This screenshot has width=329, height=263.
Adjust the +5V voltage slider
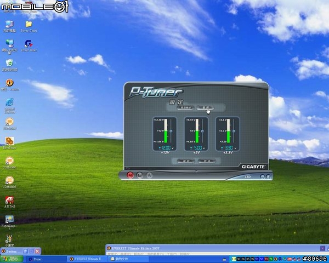coord(202,131)
